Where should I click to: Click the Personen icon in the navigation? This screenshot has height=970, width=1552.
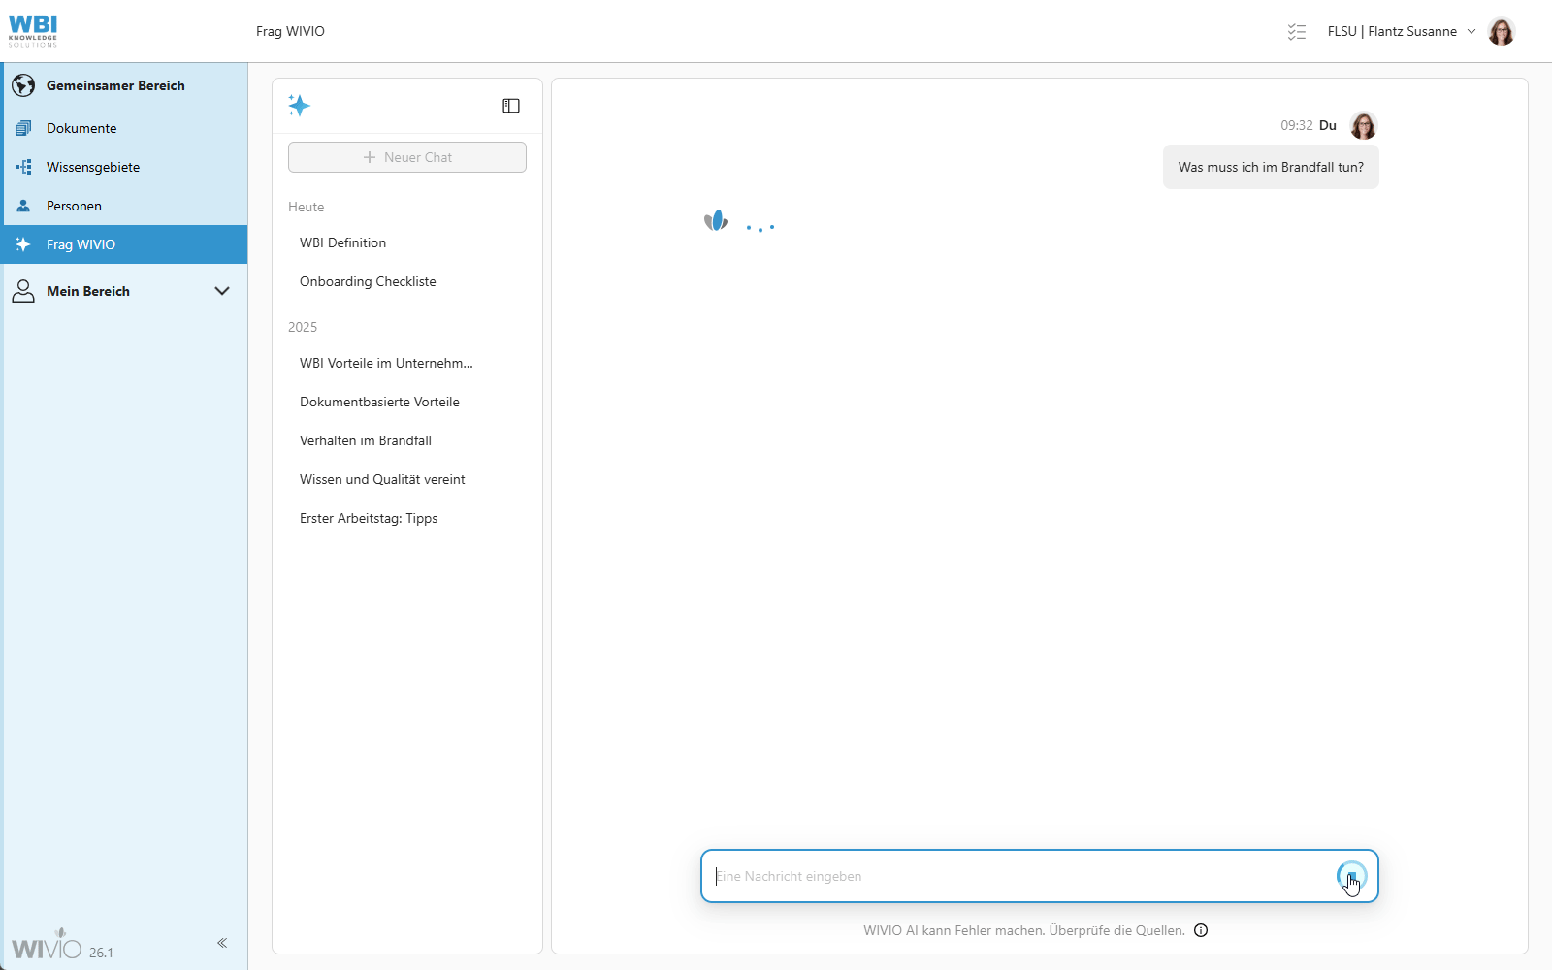[22, 205]
